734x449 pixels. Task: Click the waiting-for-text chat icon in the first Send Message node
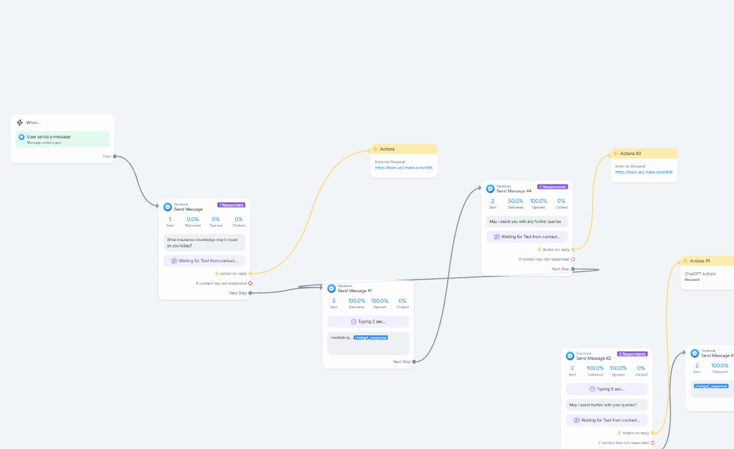click(174, 261)
